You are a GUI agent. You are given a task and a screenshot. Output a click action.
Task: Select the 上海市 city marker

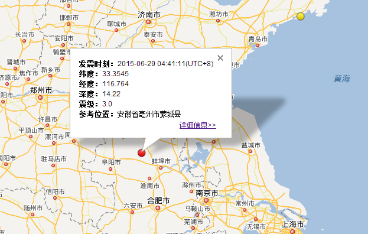(x=292, y=232)
